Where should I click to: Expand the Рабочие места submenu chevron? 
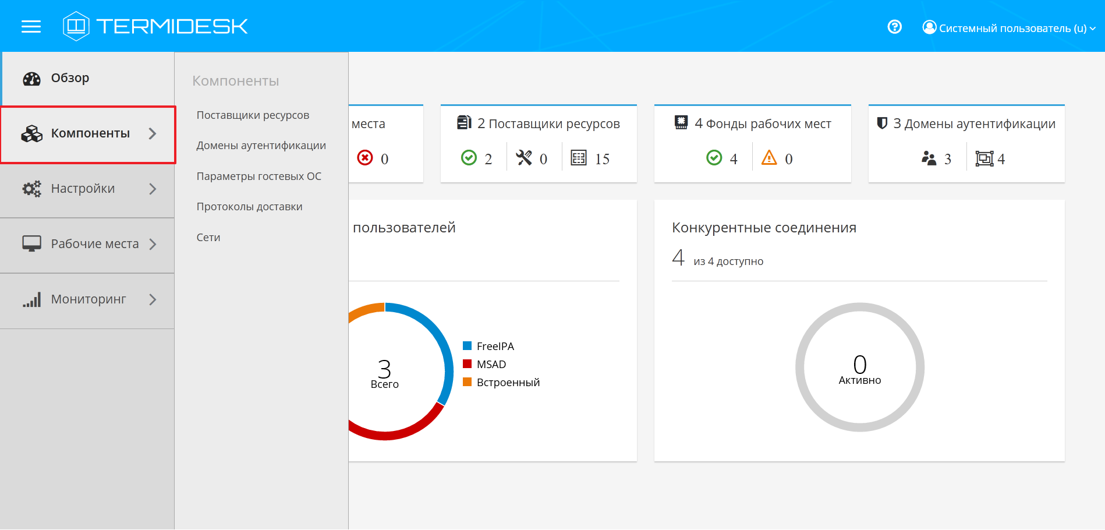coord(153,244)
